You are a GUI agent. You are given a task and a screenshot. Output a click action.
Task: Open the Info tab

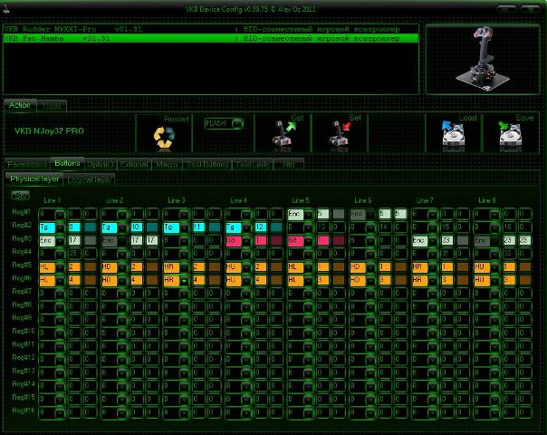click(289, 164)
